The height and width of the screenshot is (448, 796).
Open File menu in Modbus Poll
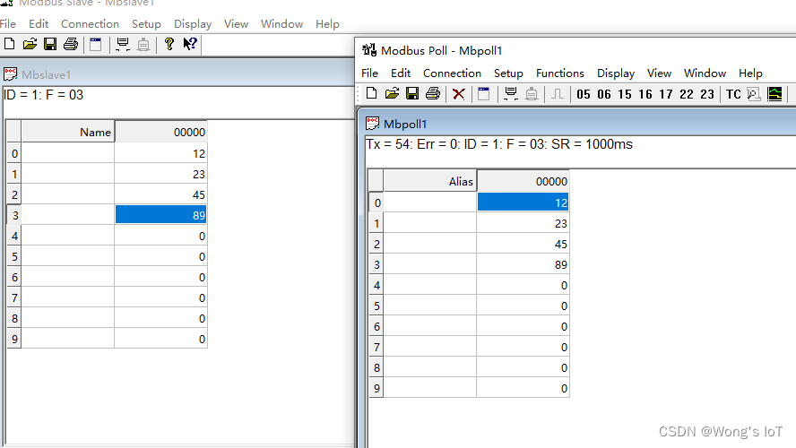click(369, 73)
